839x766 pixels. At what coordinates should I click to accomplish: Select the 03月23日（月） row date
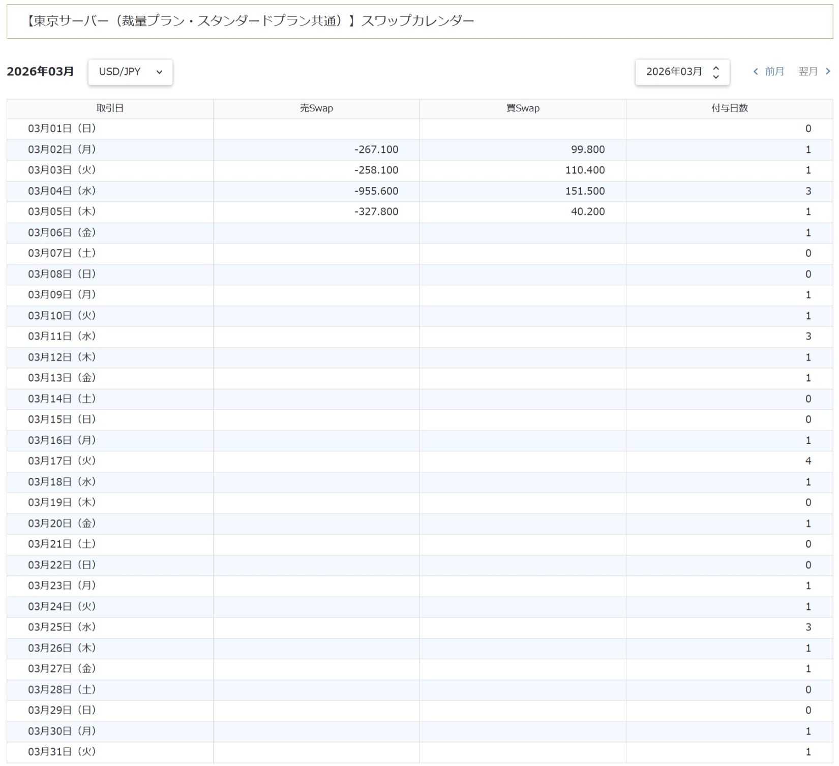pos(62,586)
